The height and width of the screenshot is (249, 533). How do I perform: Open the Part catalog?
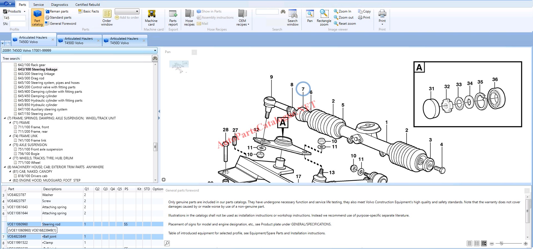[37, 18]
